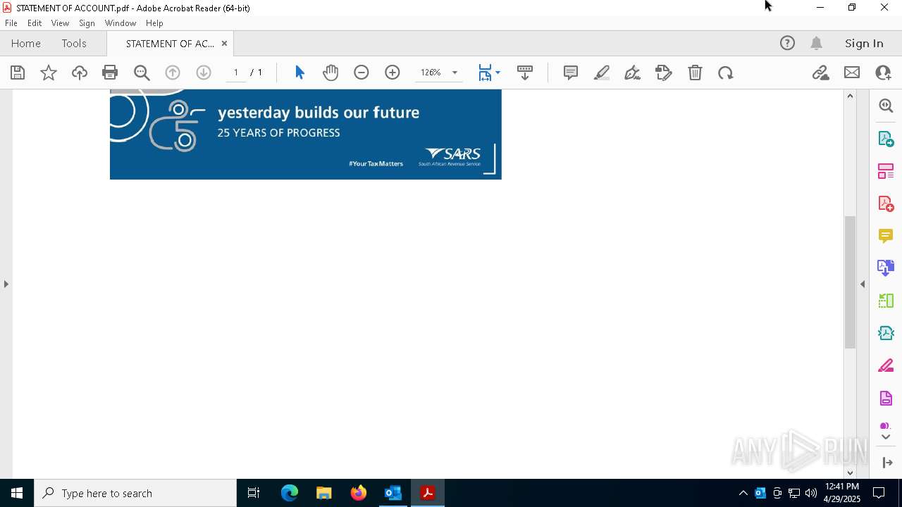Screen dimensions: 902x507
Task: Open the yellow Comment tool in right pane
Action: [886, 235]
